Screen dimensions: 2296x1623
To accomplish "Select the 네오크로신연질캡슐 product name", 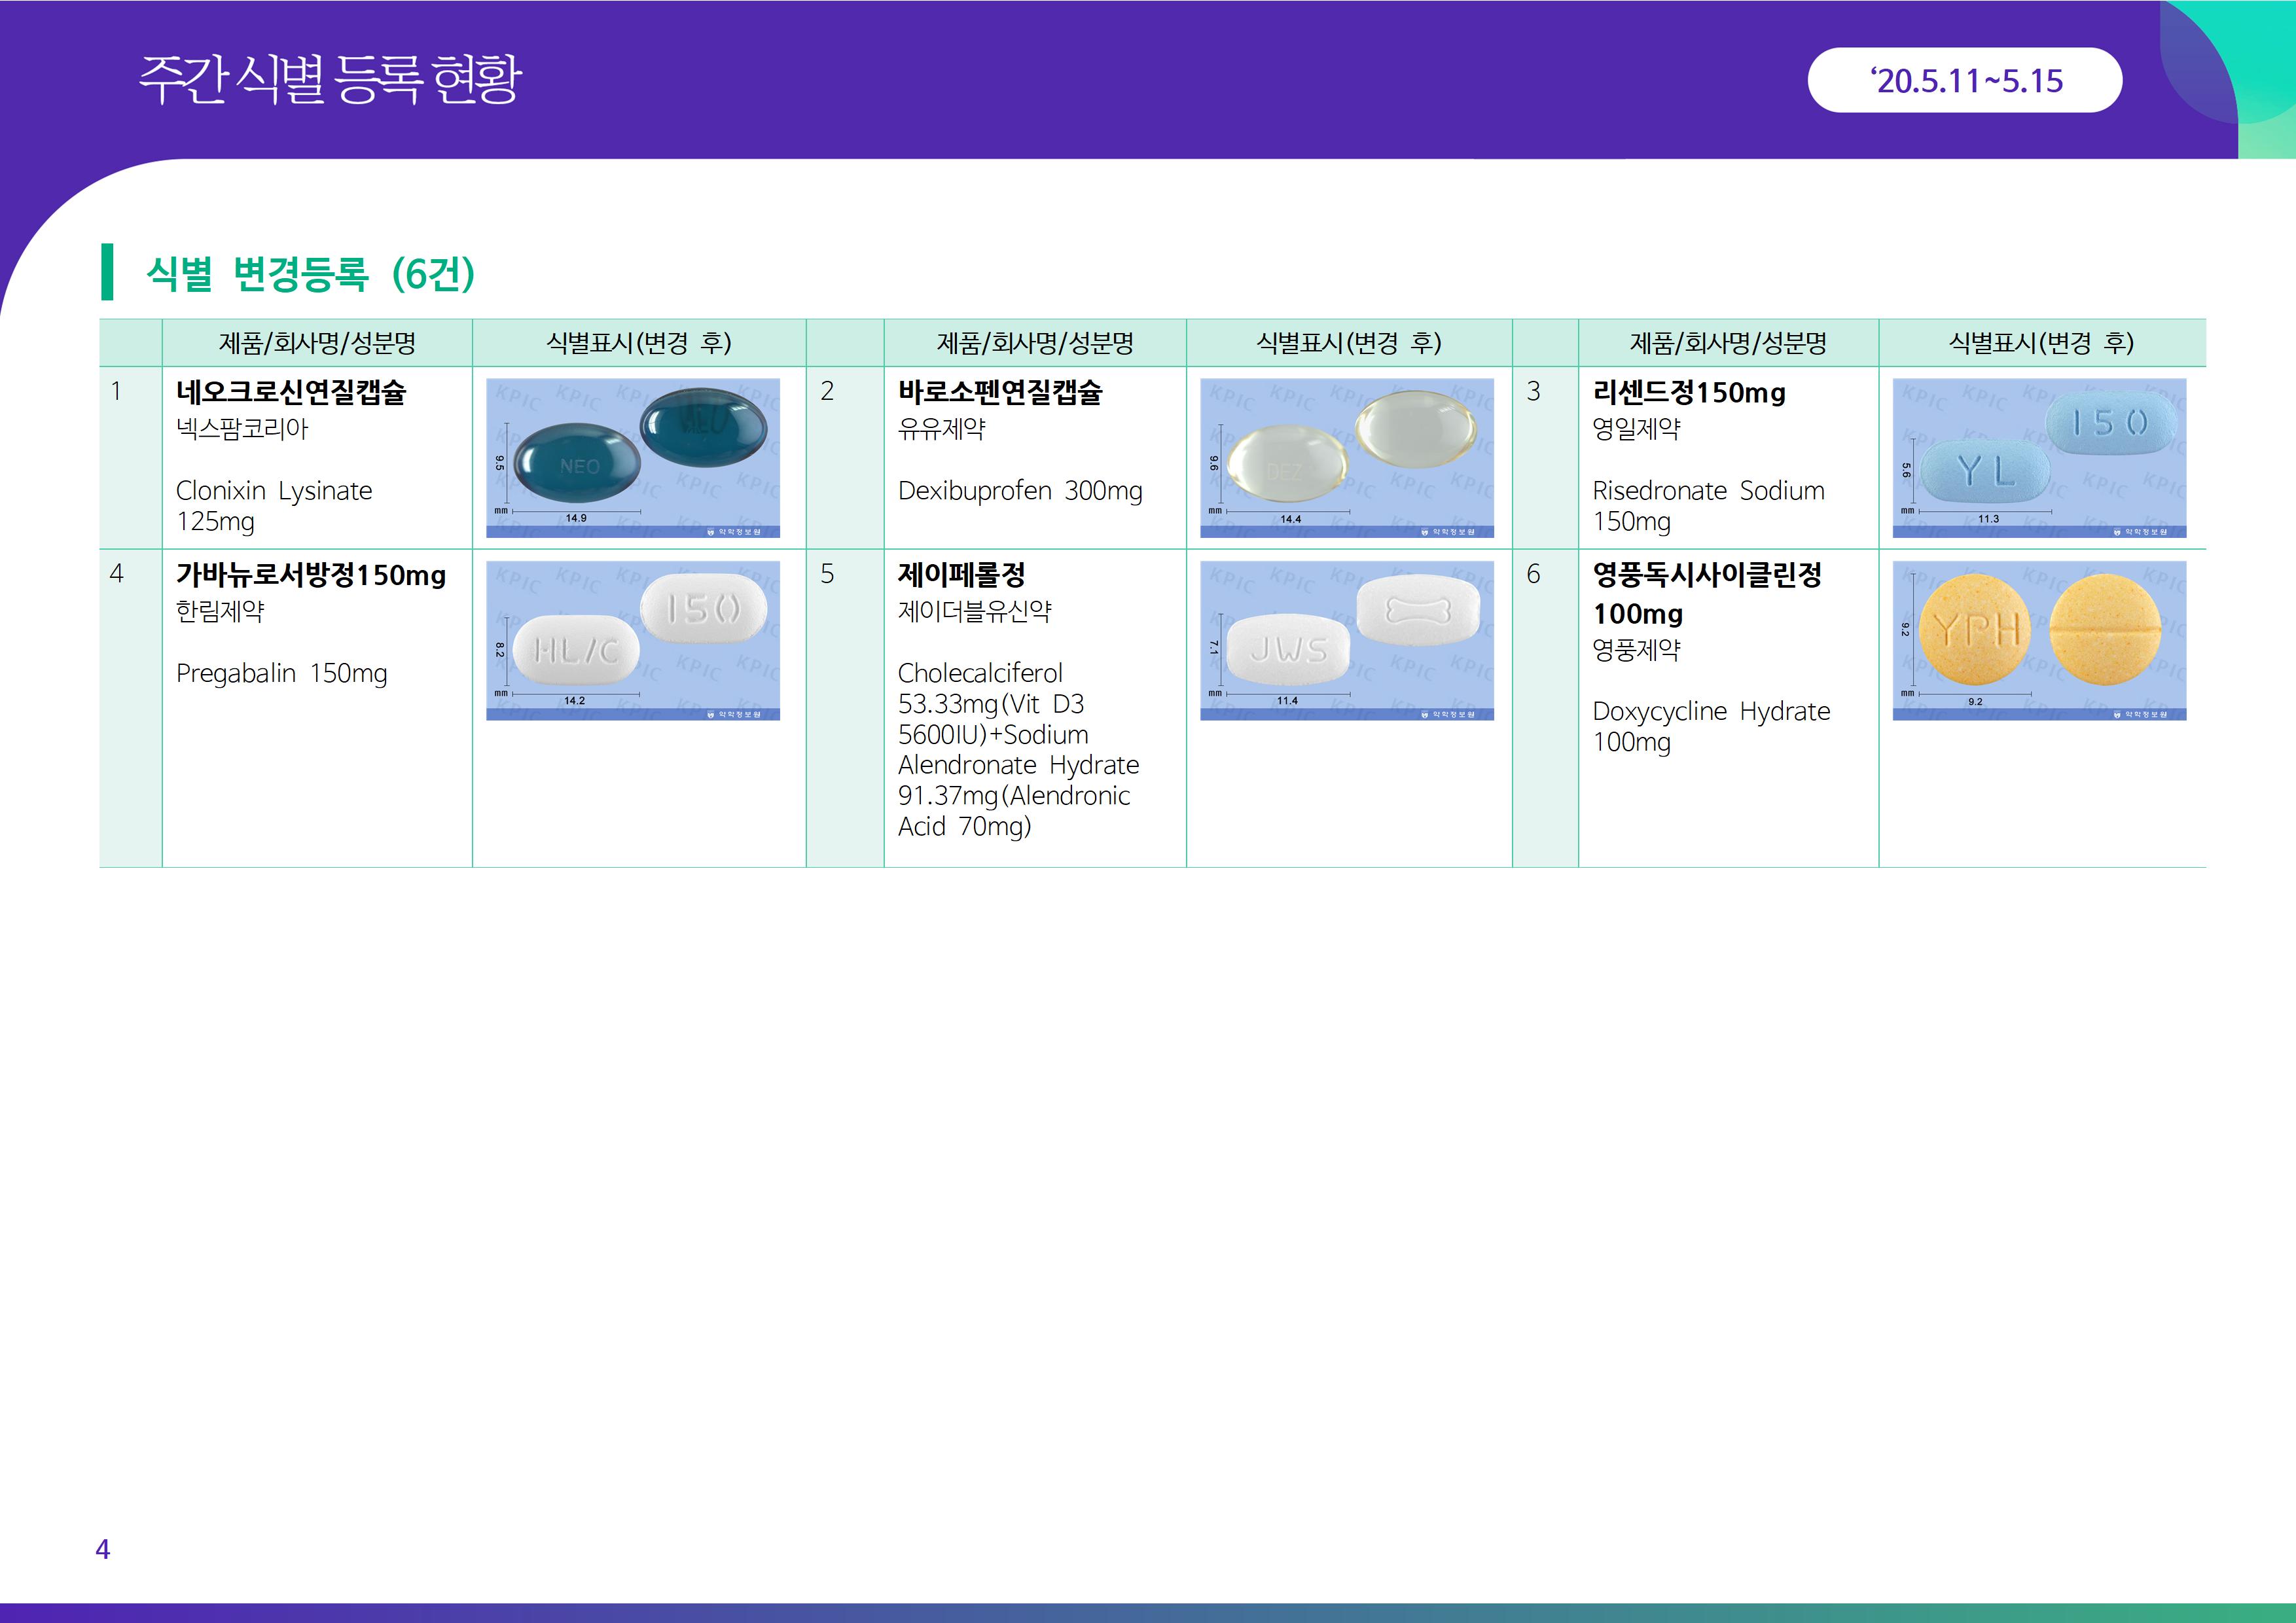I will click(291, 392).
